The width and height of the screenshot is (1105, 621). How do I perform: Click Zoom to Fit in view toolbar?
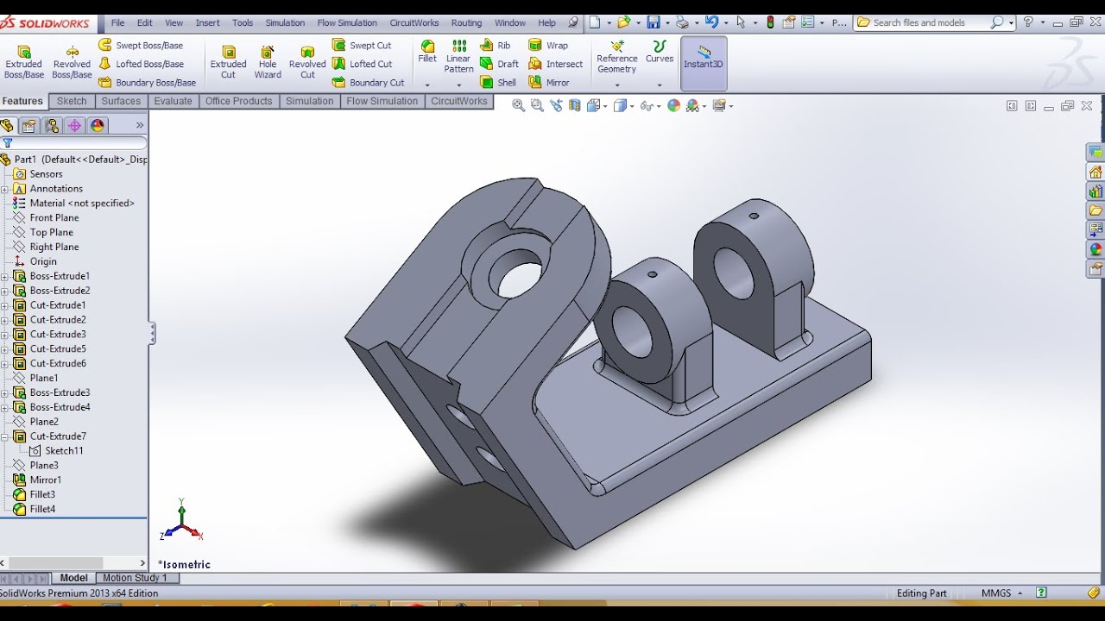(x=518, y=105)
